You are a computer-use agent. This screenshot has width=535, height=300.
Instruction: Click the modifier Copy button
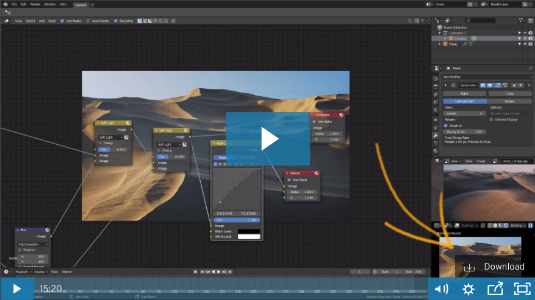[510, 93]
